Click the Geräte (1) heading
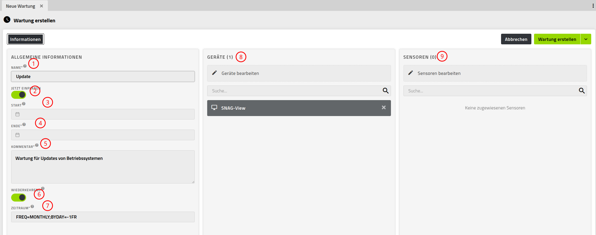Image resolution: width=596 pixels, height=235 pixels. 220,57
